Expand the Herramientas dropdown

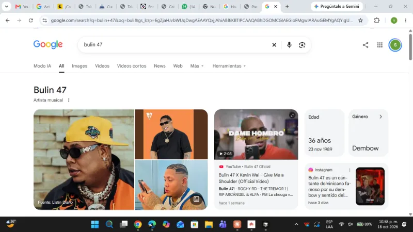pyautogui.click(x=229, y=66)
